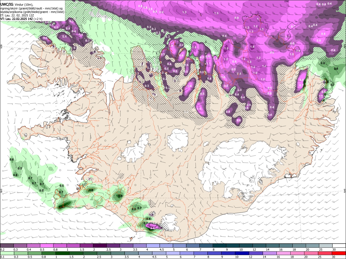
Task: Choose the 1.5 magenta-purple swatch in upper row
Action: (x=86, y=246)
